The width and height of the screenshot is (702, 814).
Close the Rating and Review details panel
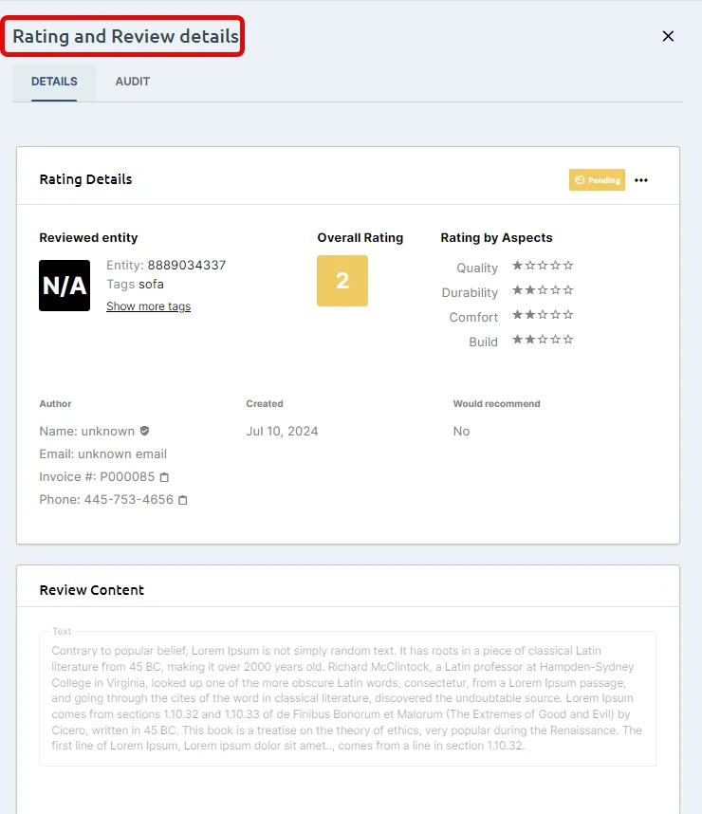[x=668, y=36]
